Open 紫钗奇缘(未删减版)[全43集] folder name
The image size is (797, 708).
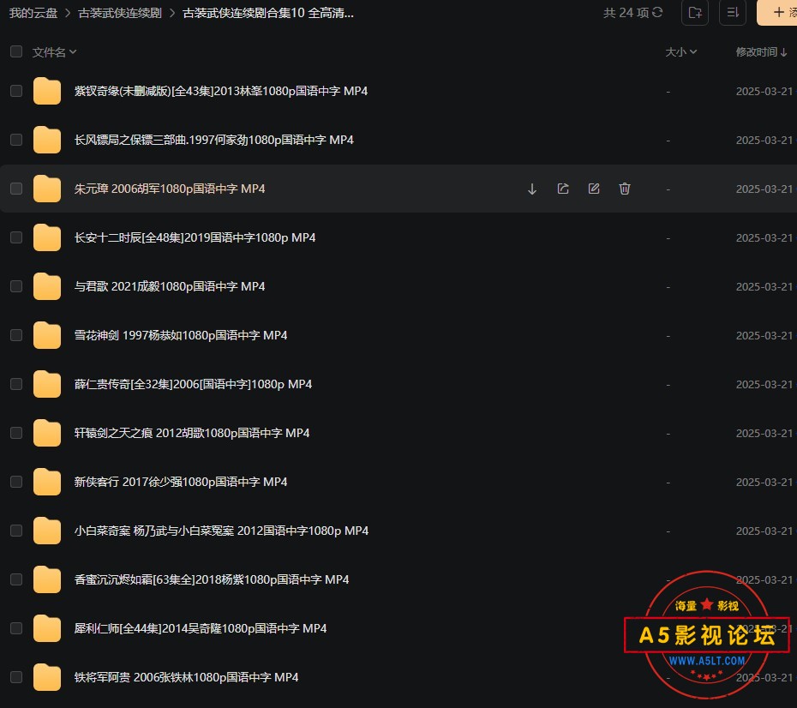click(221, 92)
